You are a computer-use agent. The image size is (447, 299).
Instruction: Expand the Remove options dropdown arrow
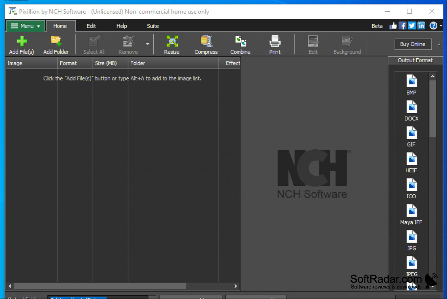coord(148,44)
